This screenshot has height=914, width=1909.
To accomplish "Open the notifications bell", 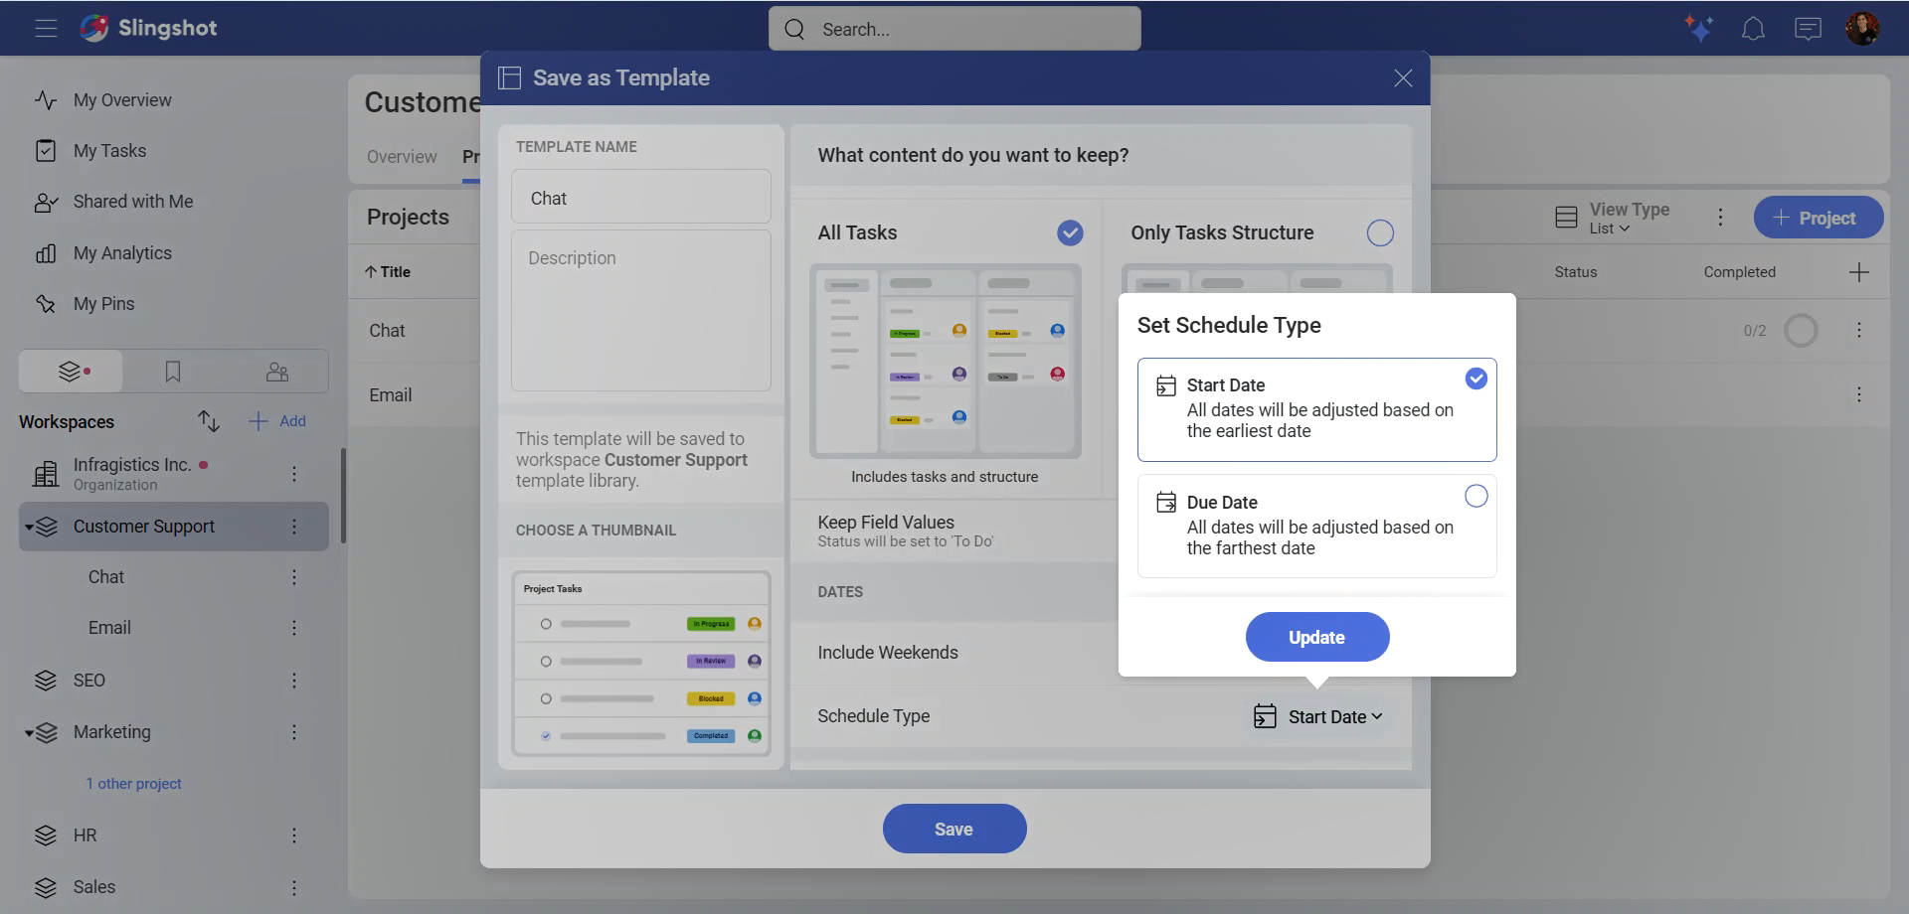I will [x=1753, y=29].
